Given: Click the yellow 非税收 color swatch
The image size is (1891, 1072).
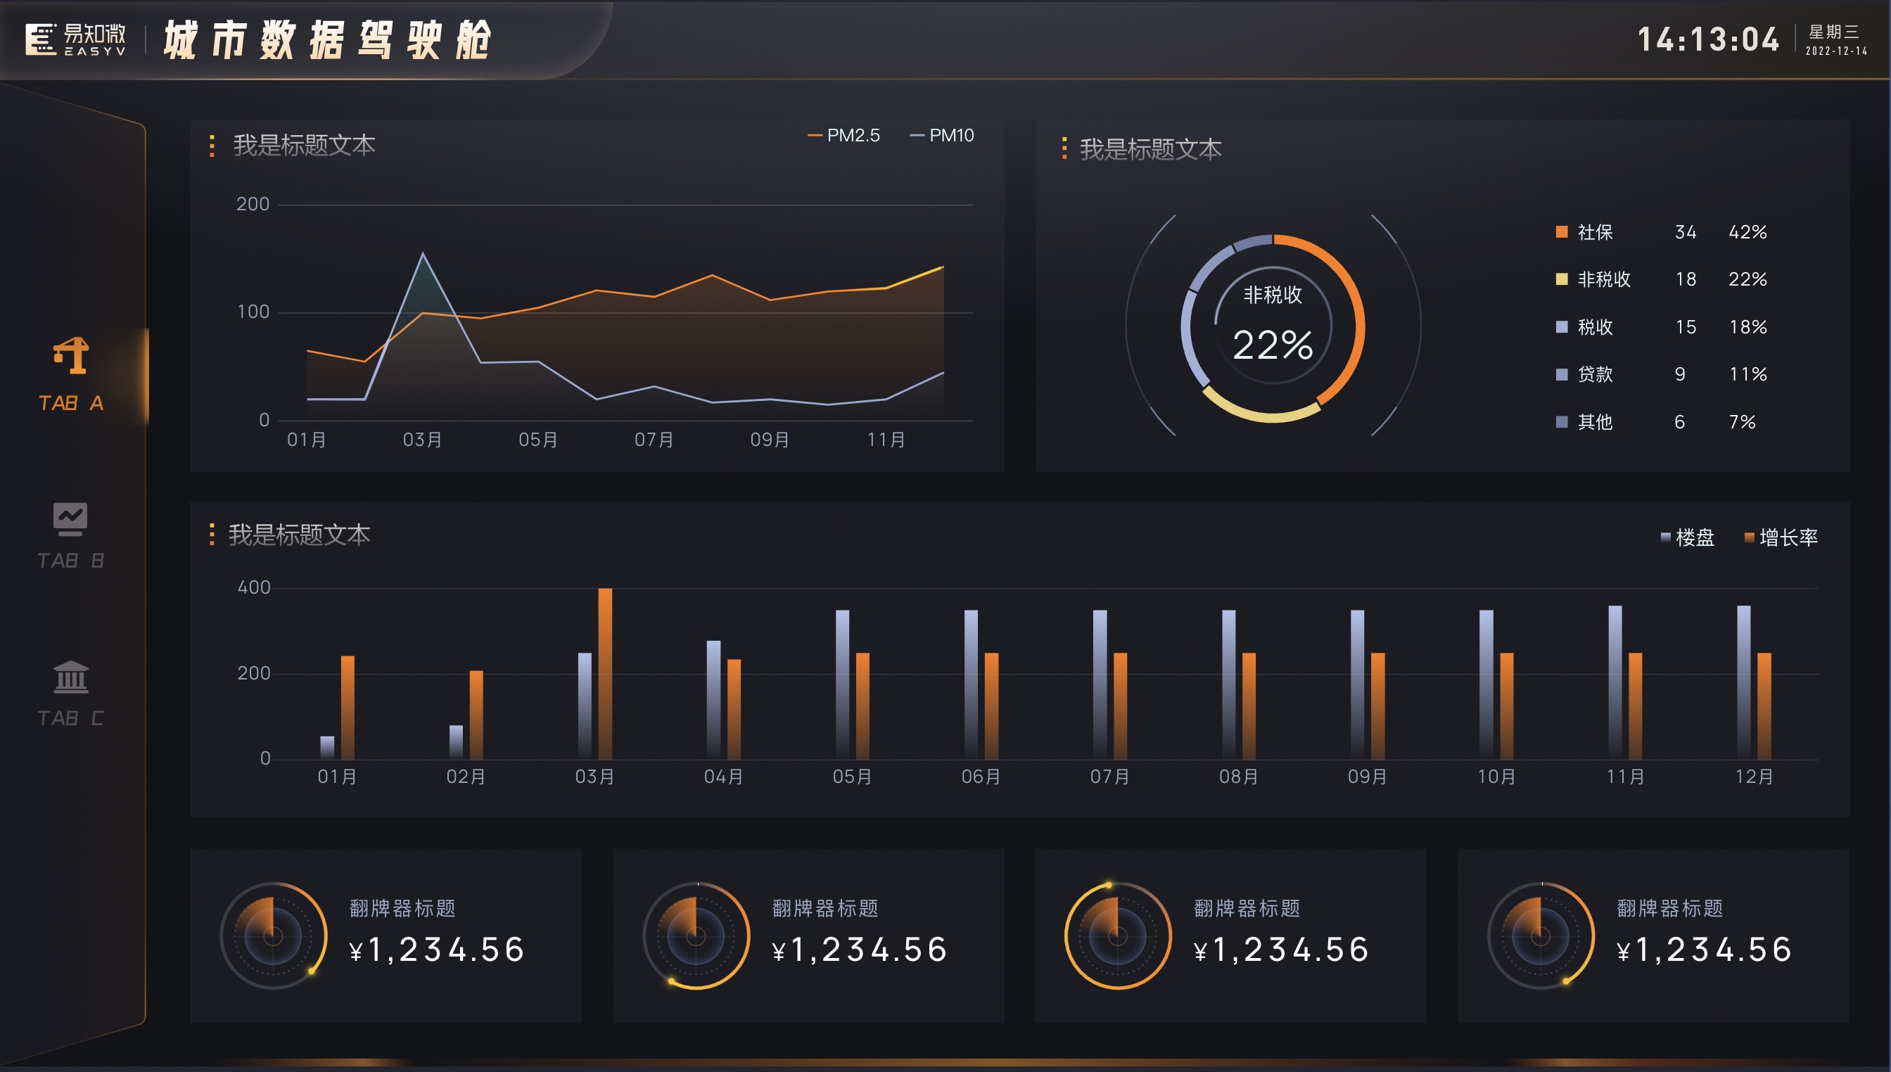Looking at the screenshot, I should 1561,279.
